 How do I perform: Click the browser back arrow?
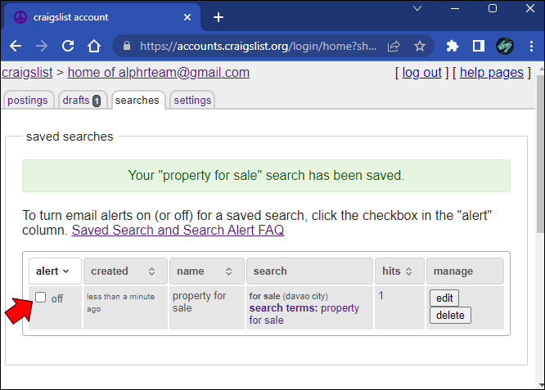pyautogui.click(x=16, y=46)
